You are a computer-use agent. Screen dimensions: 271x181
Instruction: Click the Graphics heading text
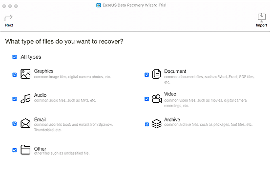click(x=44, y=71)
